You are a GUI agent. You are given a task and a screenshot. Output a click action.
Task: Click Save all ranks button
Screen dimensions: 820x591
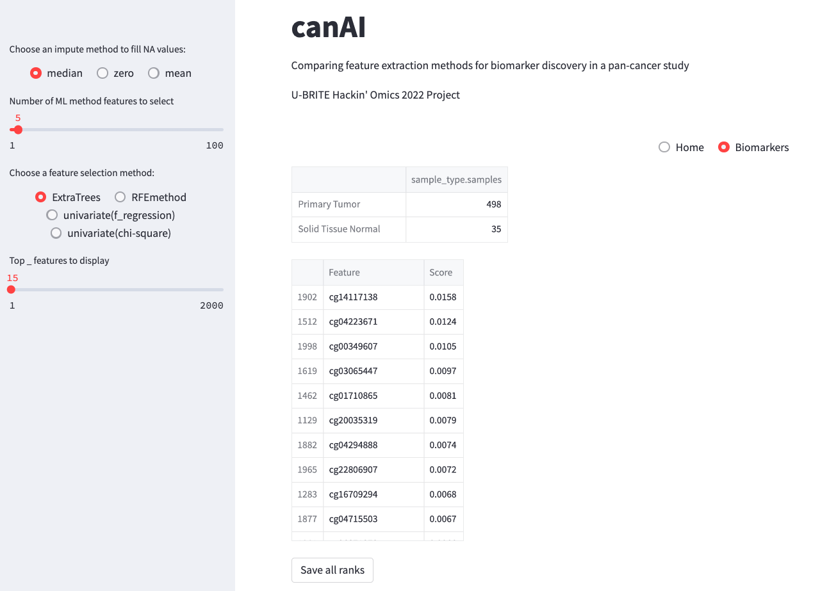(332, 570)
